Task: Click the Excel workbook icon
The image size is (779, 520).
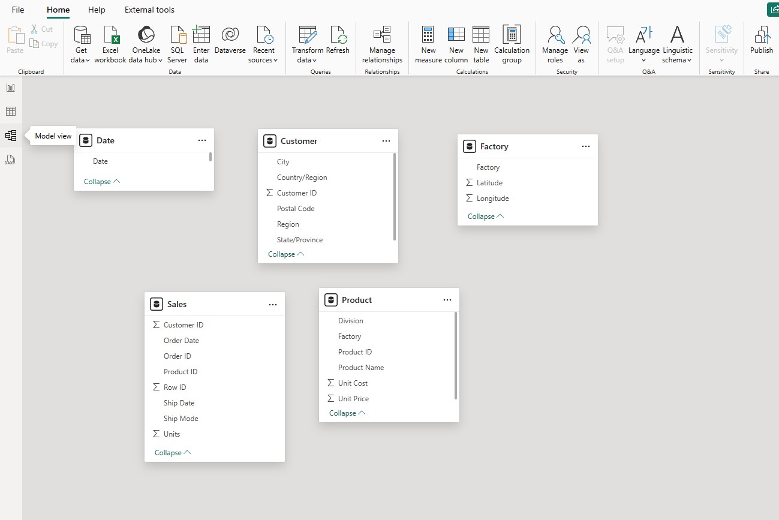Action: pos(110,44)
